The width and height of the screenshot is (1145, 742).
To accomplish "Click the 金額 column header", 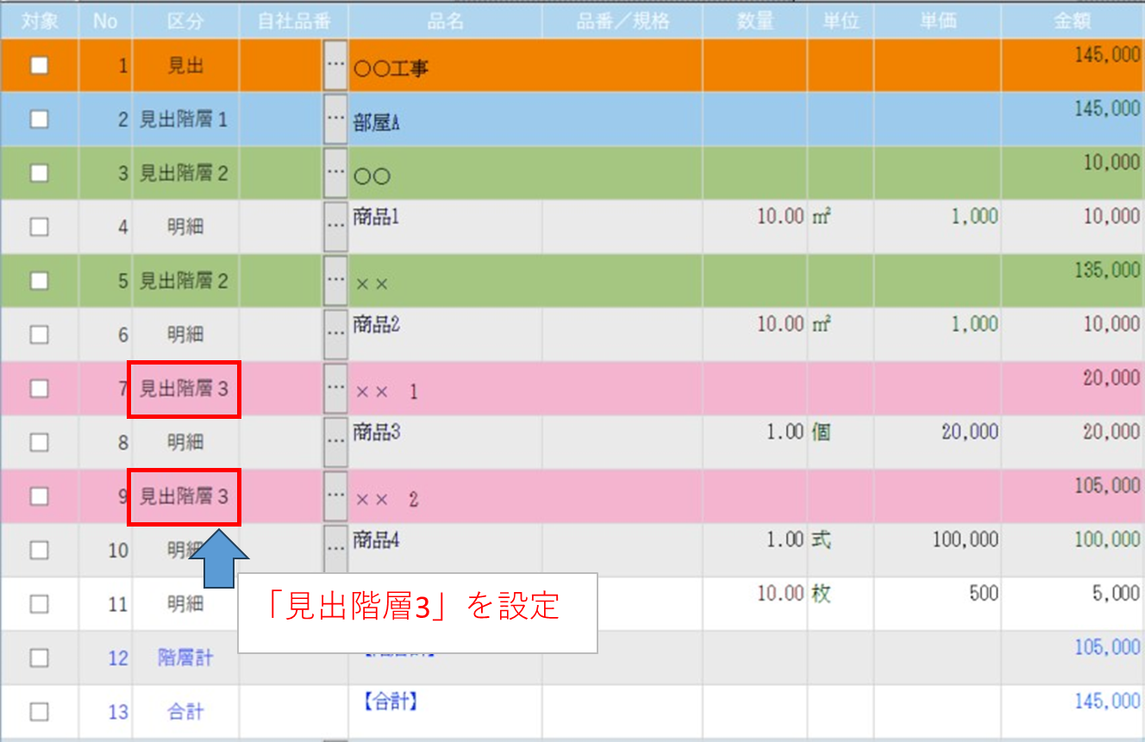I will click(1073, 22).
